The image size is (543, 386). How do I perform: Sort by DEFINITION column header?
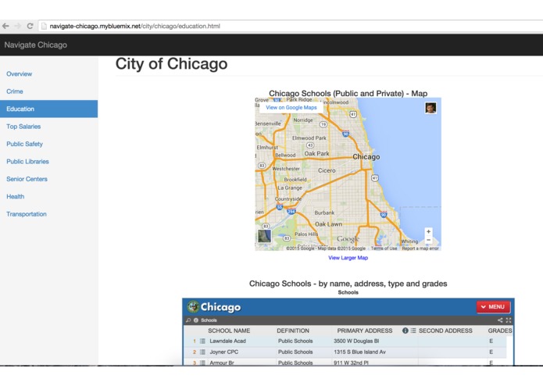coord(293,331)
